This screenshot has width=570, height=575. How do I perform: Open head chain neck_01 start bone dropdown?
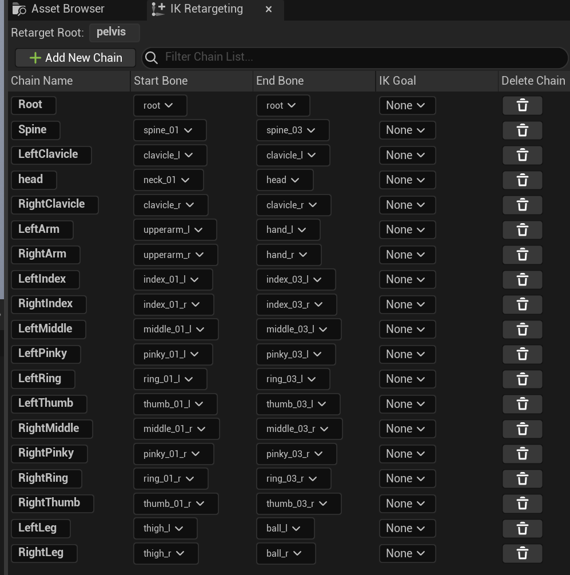point(169,180)
